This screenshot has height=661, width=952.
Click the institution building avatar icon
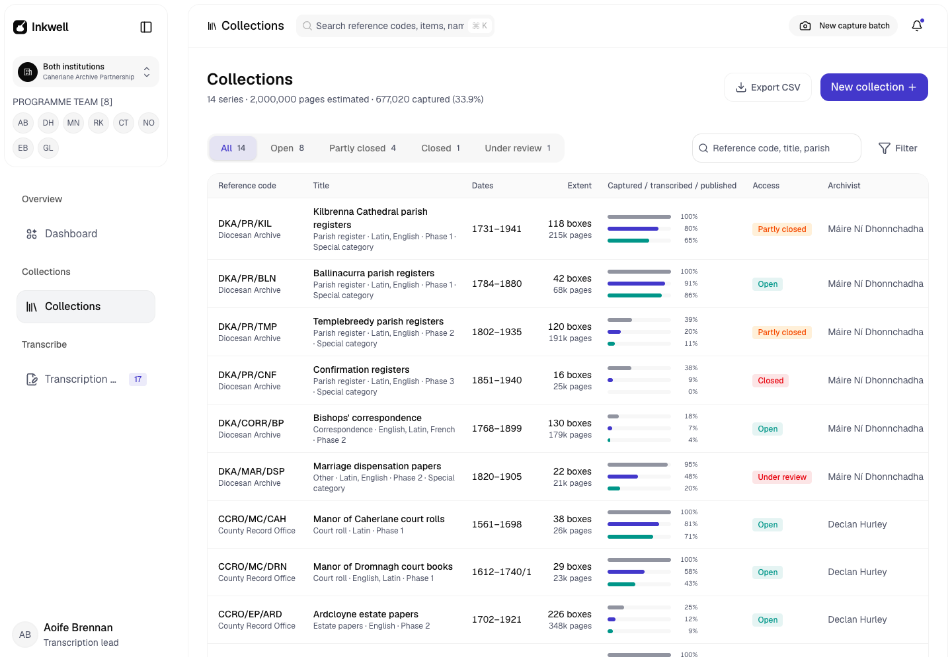point(28,71)
